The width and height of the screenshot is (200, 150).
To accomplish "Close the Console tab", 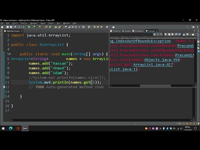I will (157, 31).
